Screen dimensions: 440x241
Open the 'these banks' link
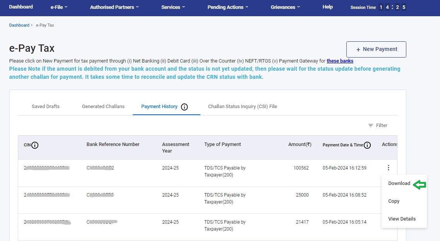pos(340,61)
